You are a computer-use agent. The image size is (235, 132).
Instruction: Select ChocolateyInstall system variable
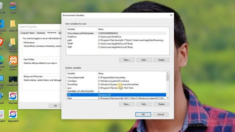(116, 77)
